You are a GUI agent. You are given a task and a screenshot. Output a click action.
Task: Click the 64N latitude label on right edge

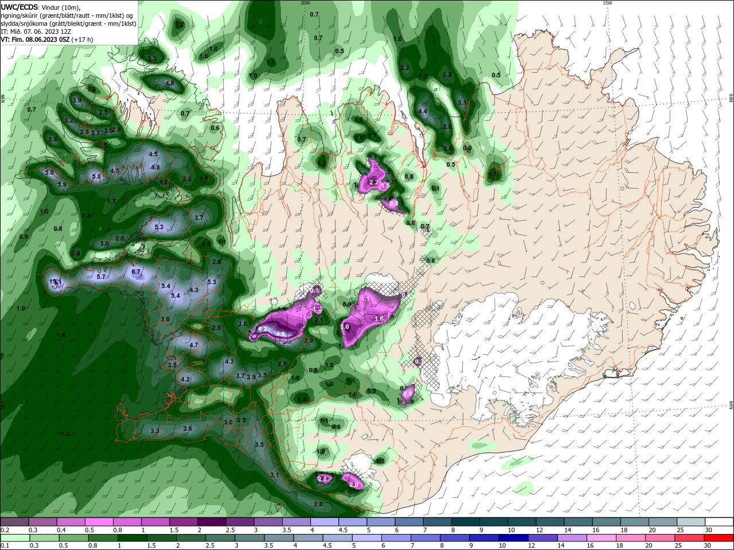click(731, 405)
